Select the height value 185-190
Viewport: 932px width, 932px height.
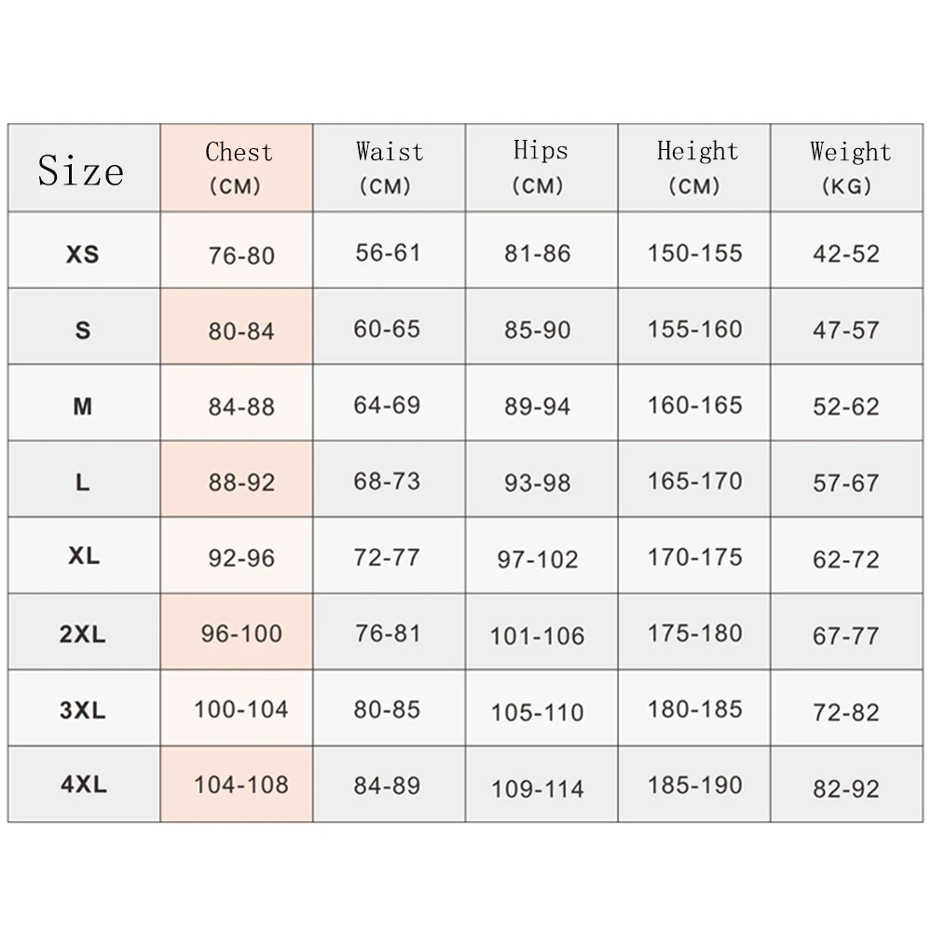[x=695, y=786]
